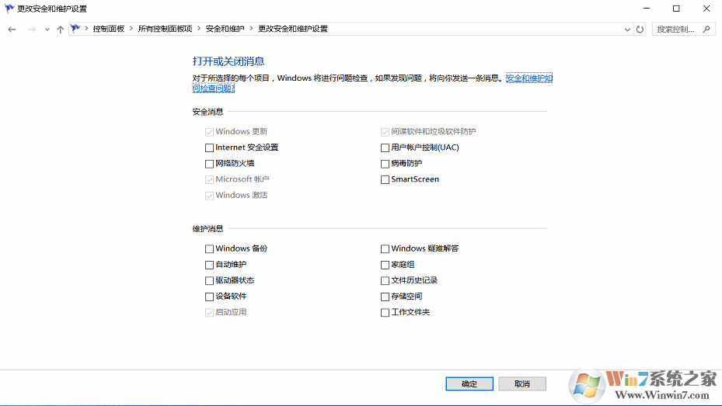Click the forward arrow navigation icon
Screen dimensions: 722x406
pos(31,29)
